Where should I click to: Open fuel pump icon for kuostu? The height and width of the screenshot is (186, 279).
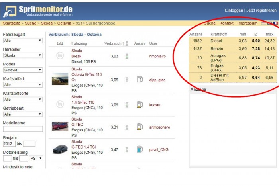point(140,104)
